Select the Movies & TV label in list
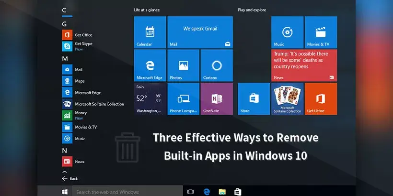Image resolution: width=393 pixels, height=196 pixels. click(86, 127)
